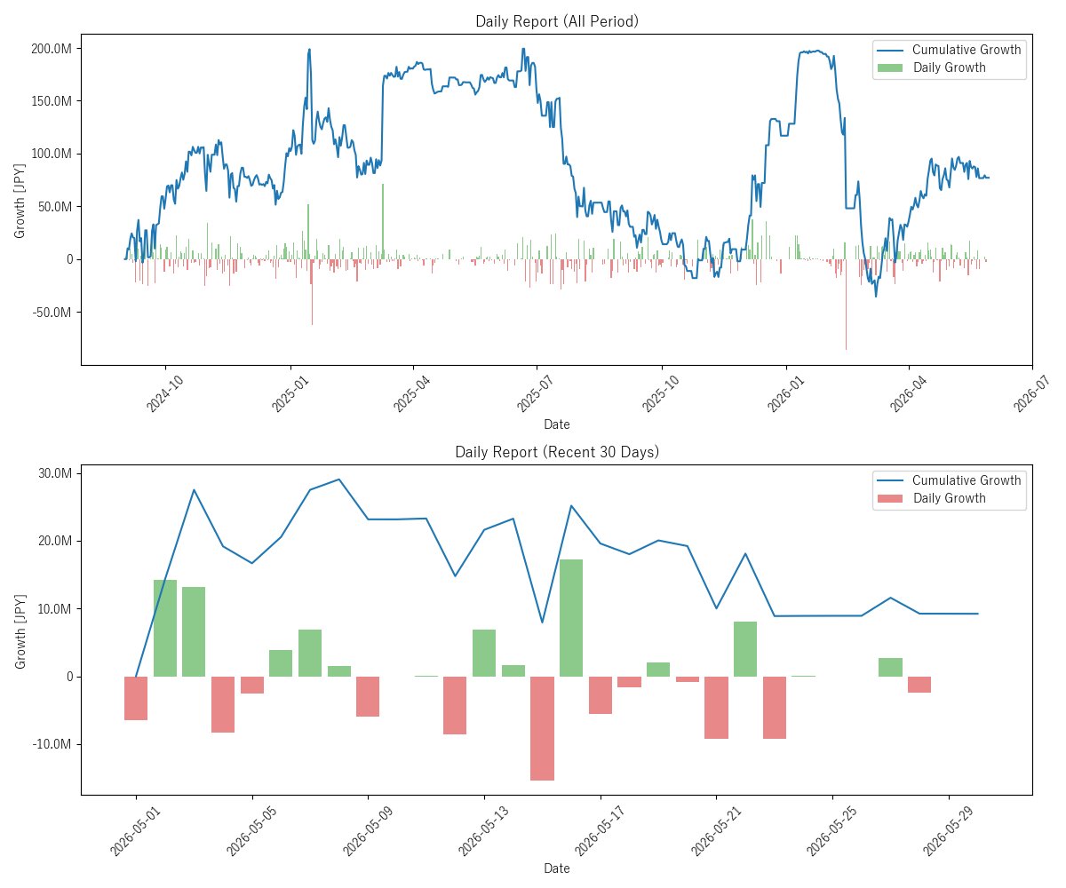Click the small red bar at 2026-05-05

(x=252, y=685)
